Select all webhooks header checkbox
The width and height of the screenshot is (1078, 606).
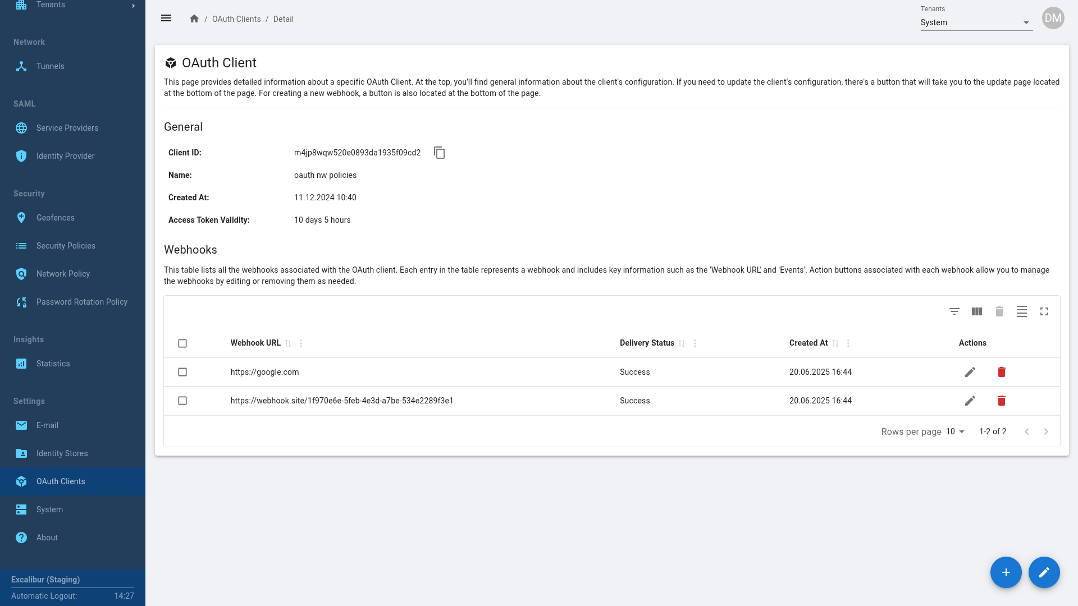(x=182, y=343)
